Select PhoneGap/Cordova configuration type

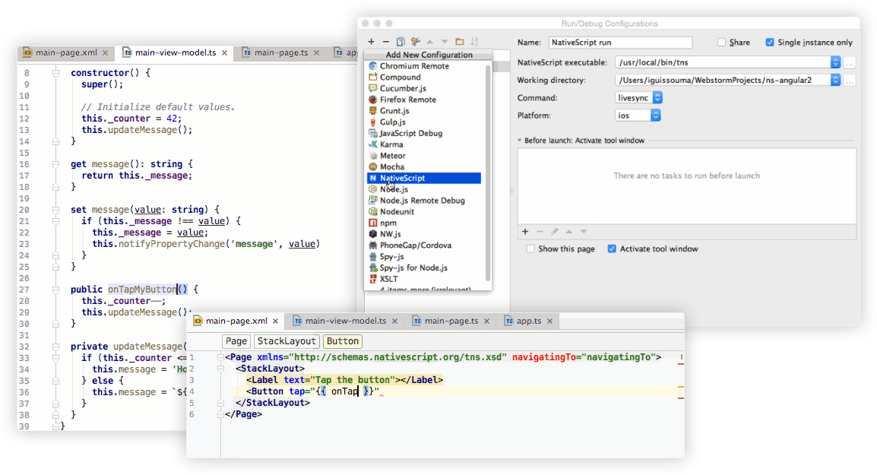point(424,245)
